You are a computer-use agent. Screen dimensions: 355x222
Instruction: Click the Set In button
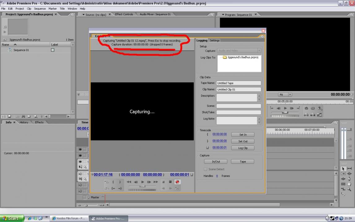click(x=243, y=135)
